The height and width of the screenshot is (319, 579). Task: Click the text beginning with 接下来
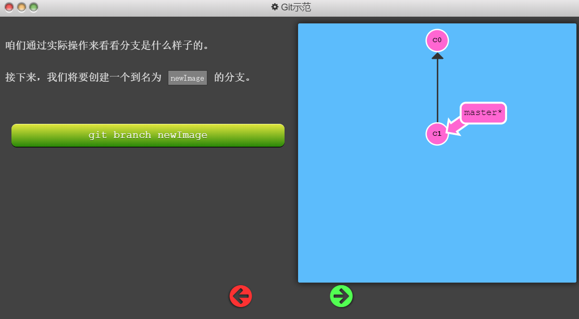click(x=83, y=78)
